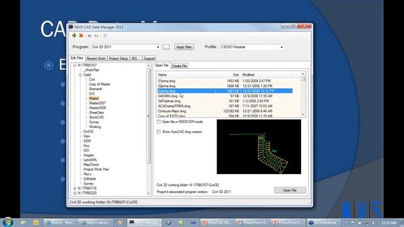Click the red X remove icon
The height and width of the screenshot is (227, 404).
click(81, 35)
